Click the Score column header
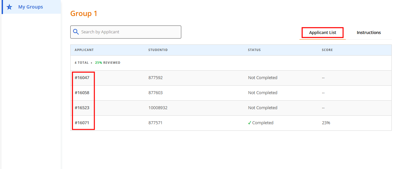The image size is (399, 169). click(x=327, y=50)
